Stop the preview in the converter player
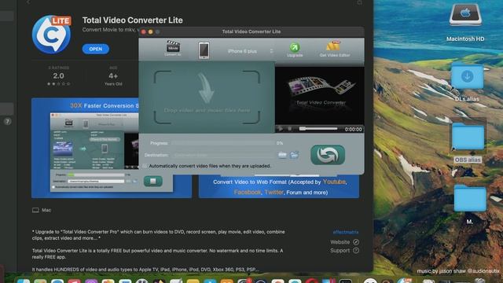 pos(290,129)
